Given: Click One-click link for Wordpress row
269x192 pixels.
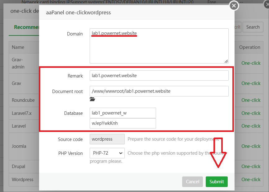Looking at the screenshot, I should point(251,180).
